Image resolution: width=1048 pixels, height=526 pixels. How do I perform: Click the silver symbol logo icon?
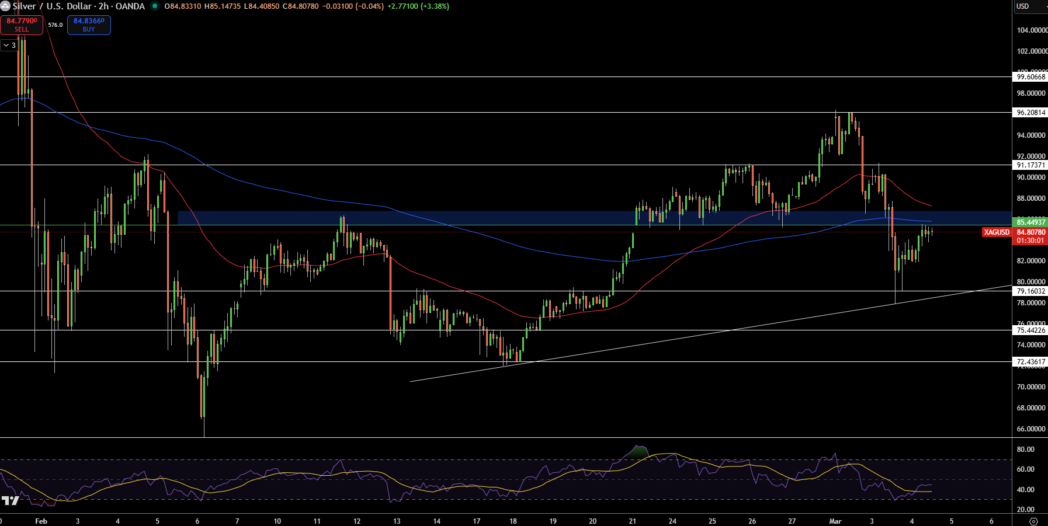click(5, 6)
